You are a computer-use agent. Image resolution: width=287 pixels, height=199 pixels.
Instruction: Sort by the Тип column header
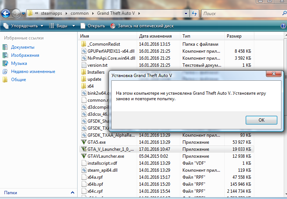pos(202,36)
